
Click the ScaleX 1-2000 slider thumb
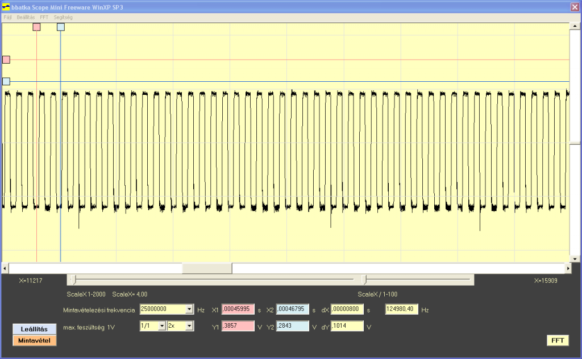coord(73,280)
